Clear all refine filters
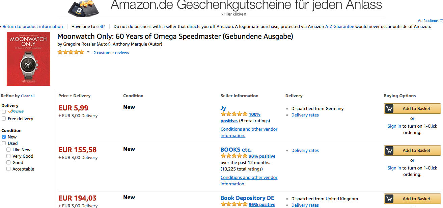The width and height of the screenshot is (443, 208). coord(28,96)
